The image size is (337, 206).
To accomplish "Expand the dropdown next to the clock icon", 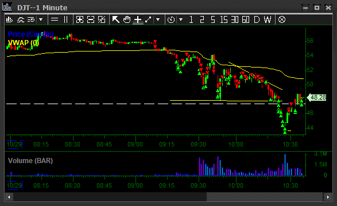I will pos(181,19).
